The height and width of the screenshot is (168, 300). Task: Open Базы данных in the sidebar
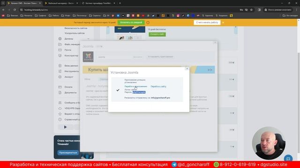pos(71,66)
